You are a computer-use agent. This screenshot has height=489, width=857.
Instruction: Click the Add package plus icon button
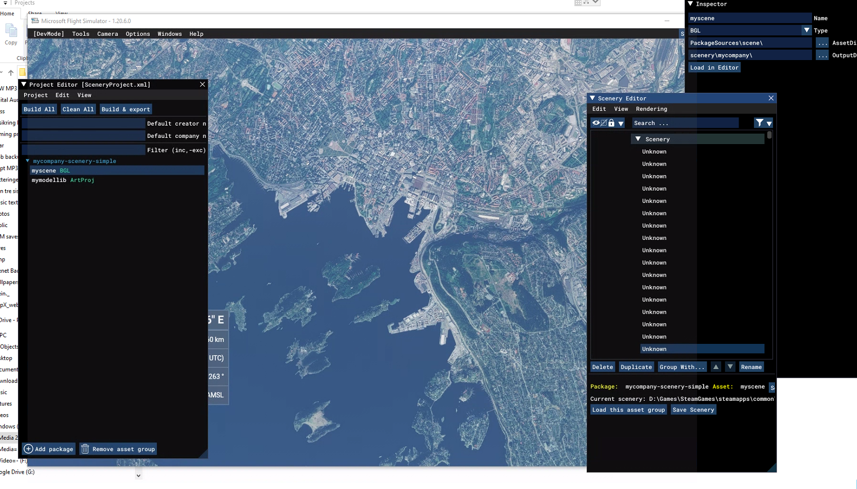click(x=49, y=449)
